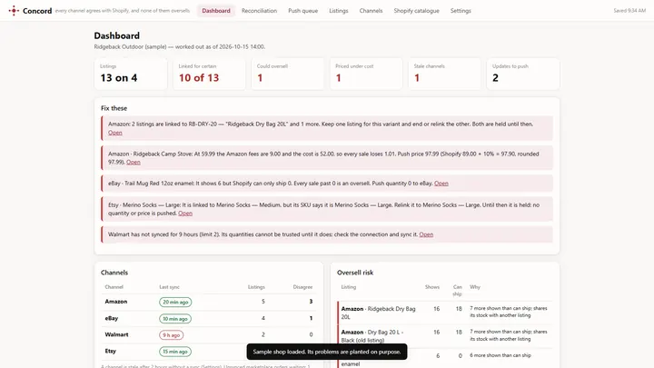Go to the Listings tab
The image size is (654, 368).
[x=338, y=11]
